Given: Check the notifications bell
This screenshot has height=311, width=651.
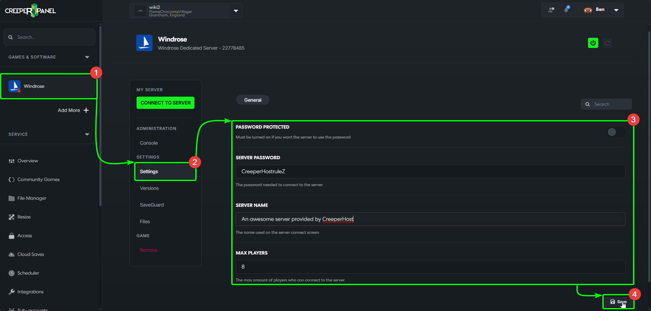Looking at the screenshot, I should coord(566,10).
